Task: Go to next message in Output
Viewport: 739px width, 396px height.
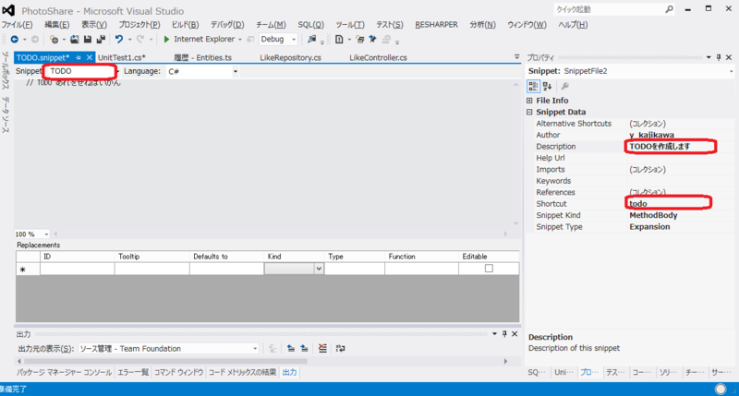Action: [305, 348]
